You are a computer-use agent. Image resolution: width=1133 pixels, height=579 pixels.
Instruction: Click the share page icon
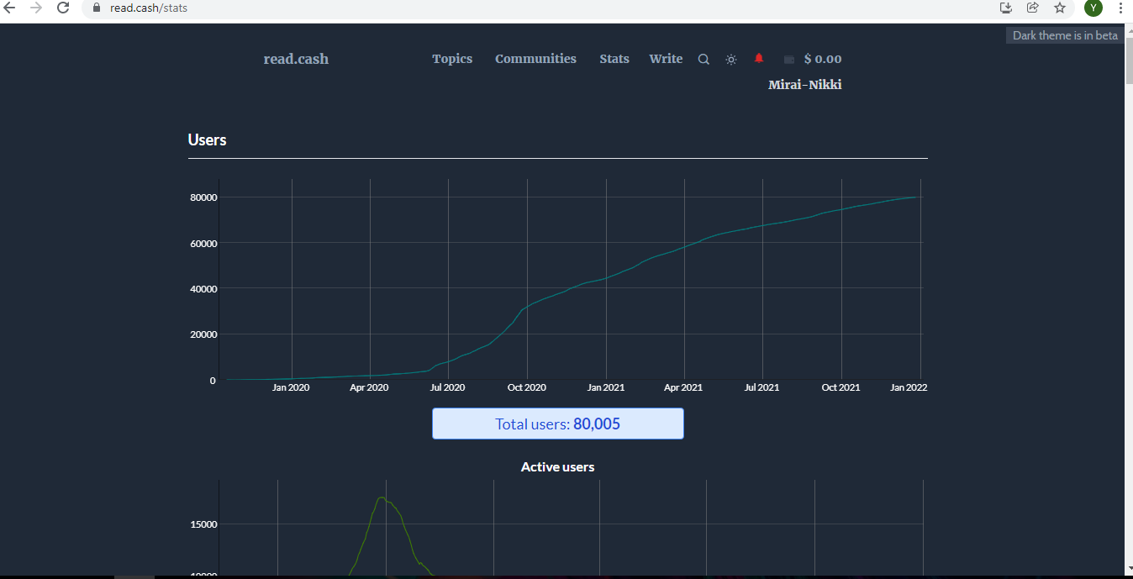pyautogui.click(x=1032, y=8)
